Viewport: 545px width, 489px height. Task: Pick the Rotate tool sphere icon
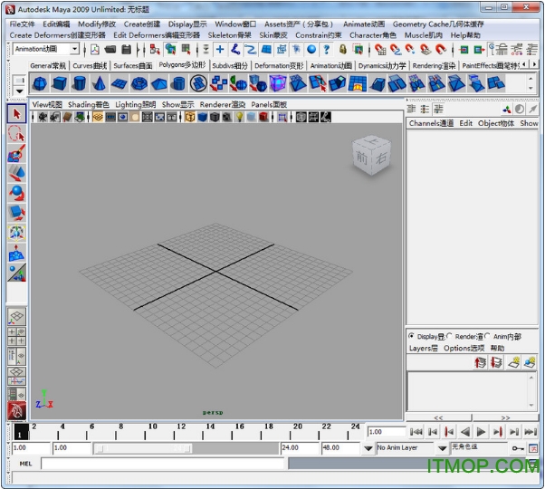pyautogui.click(x=16, y=193)
